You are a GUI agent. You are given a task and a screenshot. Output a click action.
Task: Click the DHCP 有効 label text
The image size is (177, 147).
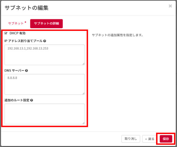coord(17,33)
